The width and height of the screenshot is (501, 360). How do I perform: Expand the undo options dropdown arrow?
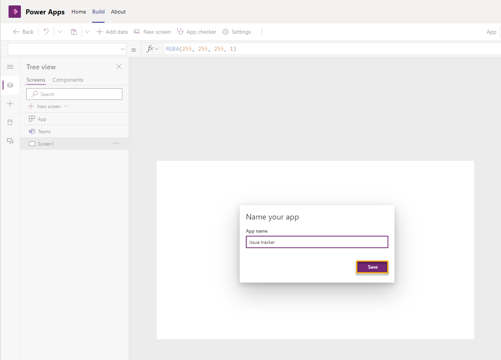point(60,32)
